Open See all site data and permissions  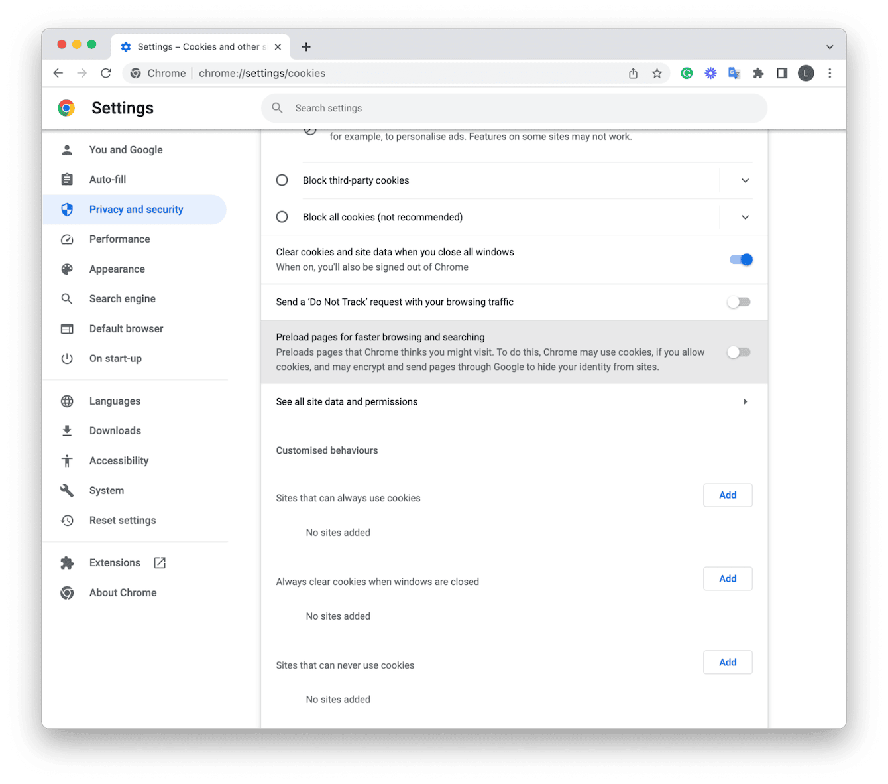coord(514,401)
